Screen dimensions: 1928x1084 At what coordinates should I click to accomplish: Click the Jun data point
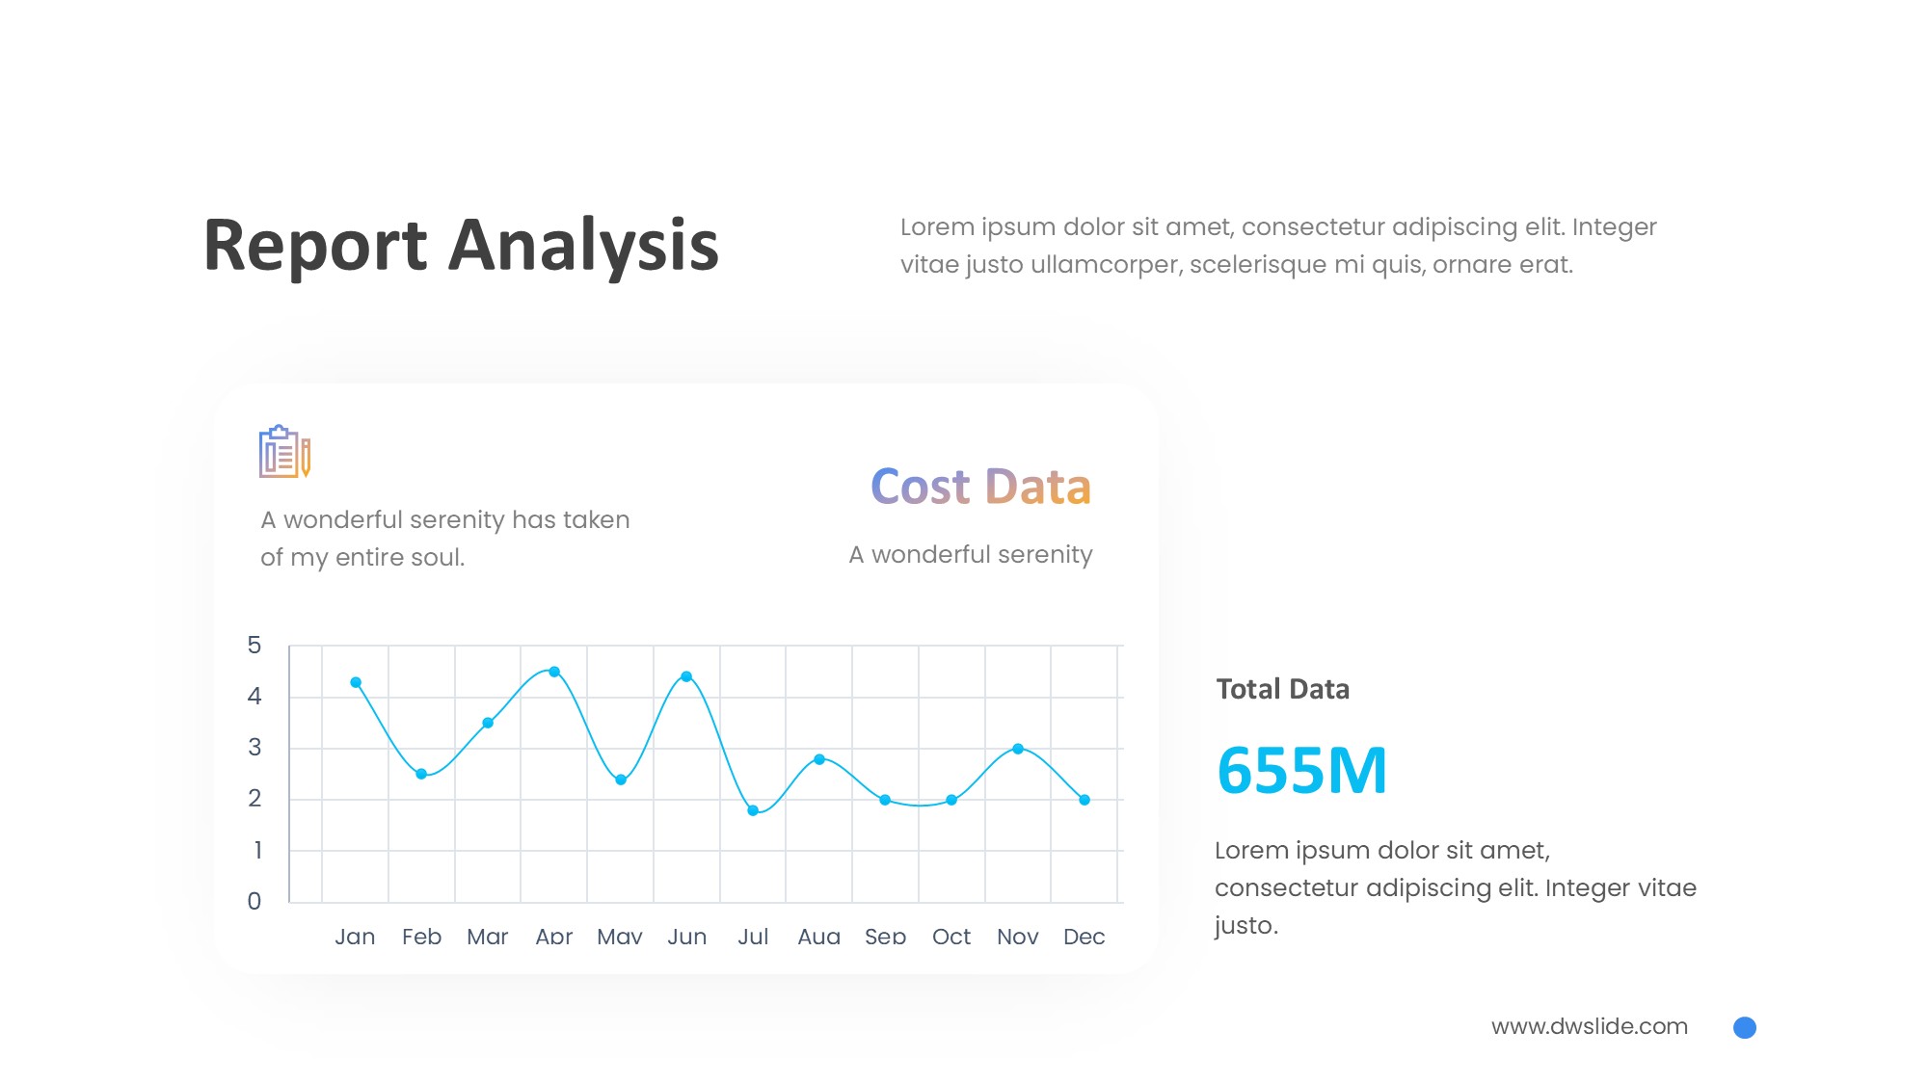pos(686,676)
